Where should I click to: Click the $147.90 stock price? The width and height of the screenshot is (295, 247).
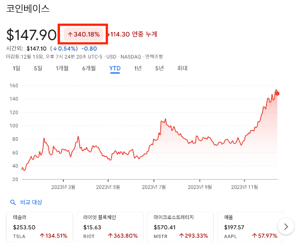pos(31,35)
